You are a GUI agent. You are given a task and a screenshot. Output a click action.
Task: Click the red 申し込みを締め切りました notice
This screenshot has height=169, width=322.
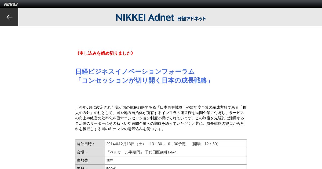(x=105, y=53)
